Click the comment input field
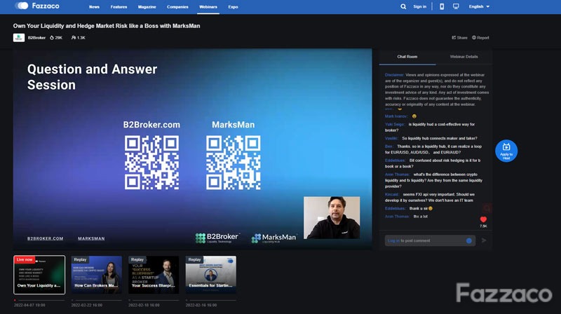Image resolution: width=561 pixels, height=314 pixels. coord(430,240)
